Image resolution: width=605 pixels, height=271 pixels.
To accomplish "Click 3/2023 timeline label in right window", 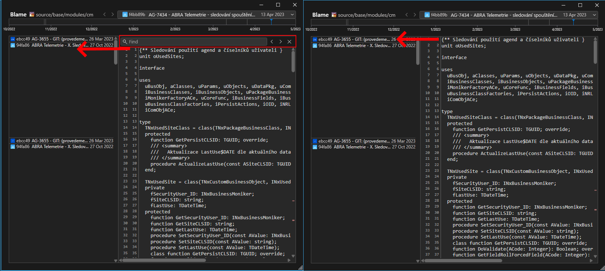I will click(x=515, y=29).
